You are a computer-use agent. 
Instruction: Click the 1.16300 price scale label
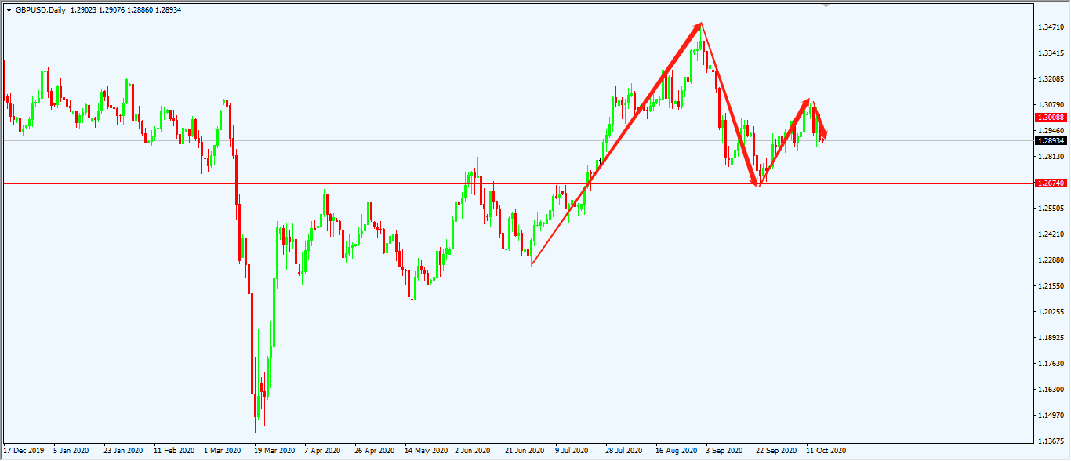(x=1050, y=390)
